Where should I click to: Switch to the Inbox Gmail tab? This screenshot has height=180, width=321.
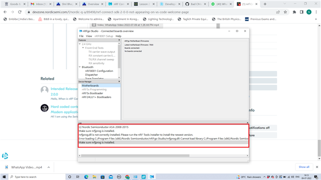[41, 4]
